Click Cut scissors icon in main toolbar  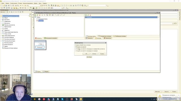click(x=9, y=6)
